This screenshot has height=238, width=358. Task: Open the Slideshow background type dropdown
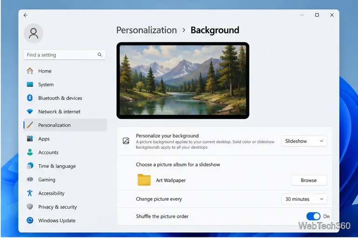pos(304,141)
